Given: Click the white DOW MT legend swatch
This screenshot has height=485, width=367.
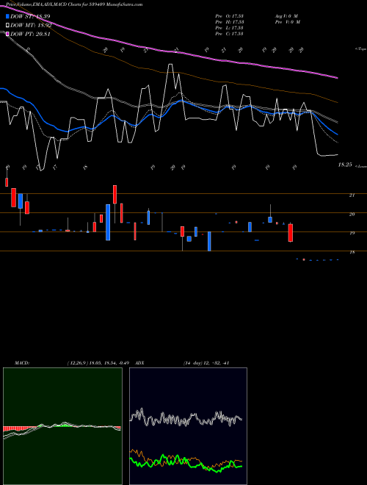Looking at the screenshot, I should pos(7,26).
